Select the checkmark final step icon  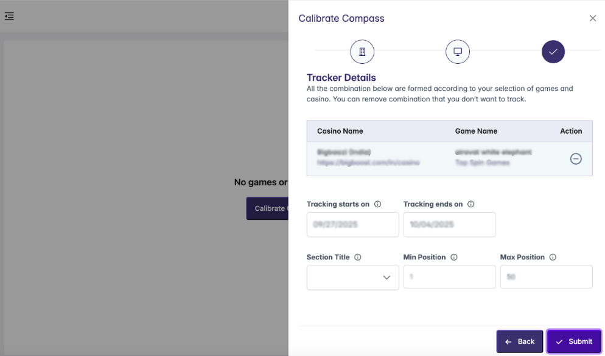tap(553, 52)
